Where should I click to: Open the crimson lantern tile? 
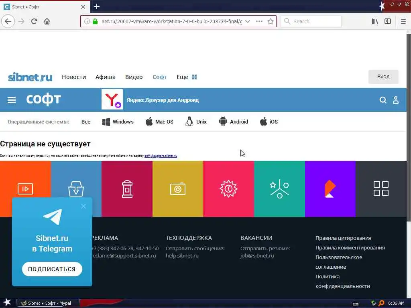127,188
